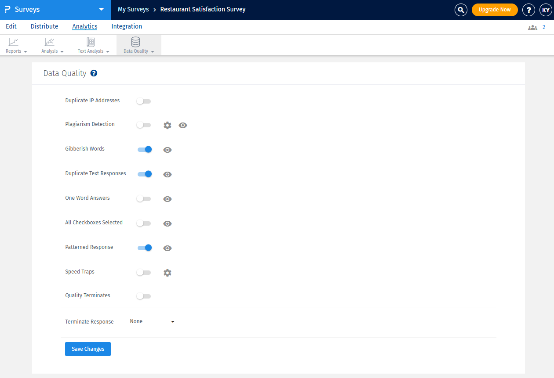This screenshot has width=554, height=378.
Task: Open the Integration menu item
Action: click(x=127, y=26)
